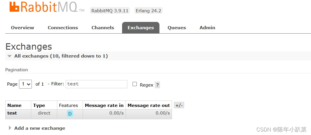Viewport: 311px width, 135px height.
Task: Open the test exchange link
Action: (12, 113)
